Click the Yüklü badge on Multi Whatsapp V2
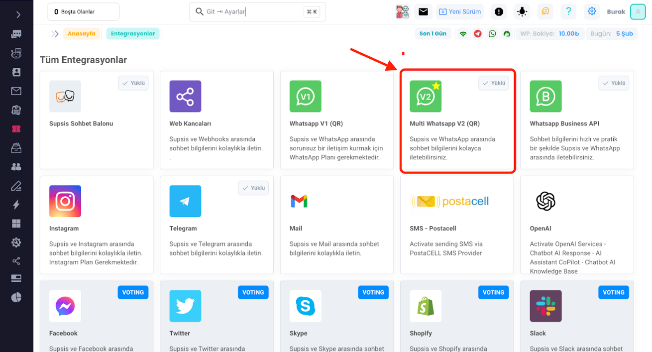Screen dimensions: 652x352 [494, 83]
